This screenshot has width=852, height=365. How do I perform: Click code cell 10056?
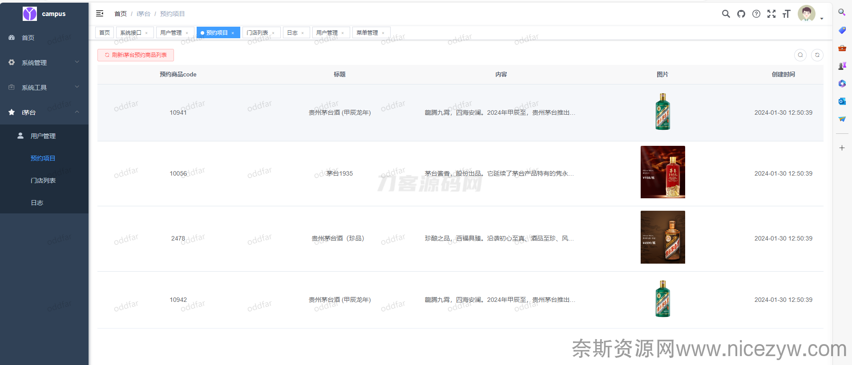pos(178,173)
